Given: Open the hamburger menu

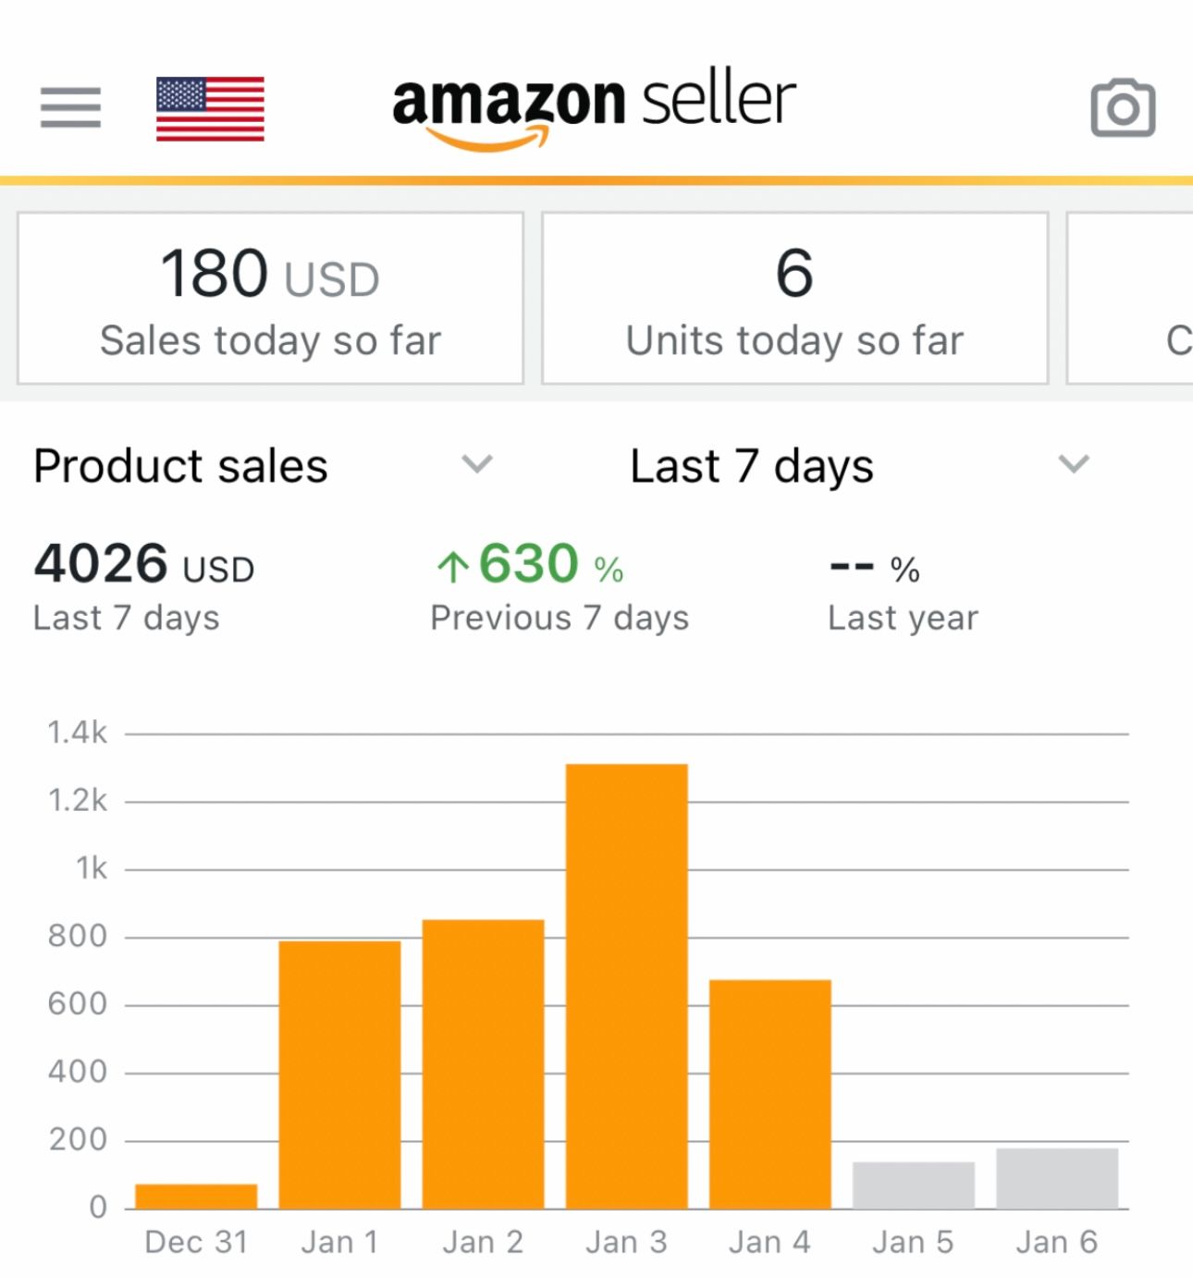Looking at the screenshot, I should click(70, 108).
